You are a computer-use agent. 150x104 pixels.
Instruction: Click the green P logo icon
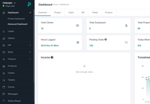pyautogui.click(x=29, y=4)
